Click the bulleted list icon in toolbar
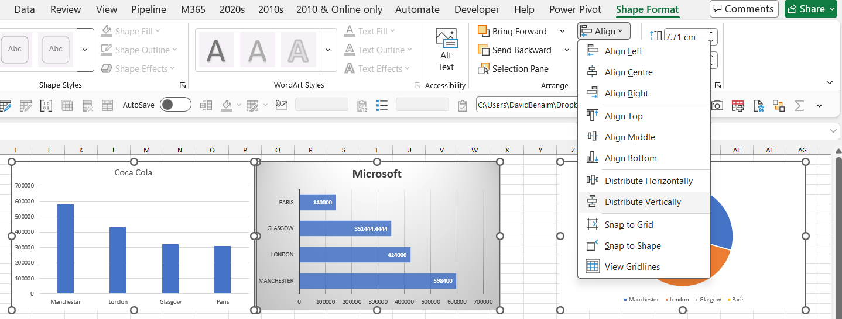This screenshot has width=842, height=319. coord(382,105)
